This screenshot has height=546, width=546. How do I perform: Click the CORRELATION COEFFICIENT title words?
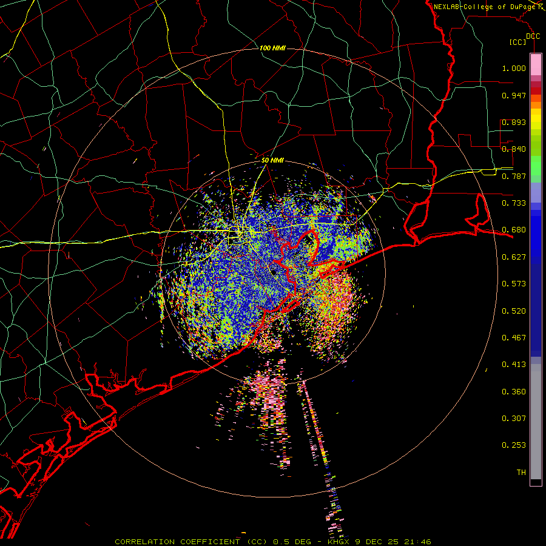[177, 542]
